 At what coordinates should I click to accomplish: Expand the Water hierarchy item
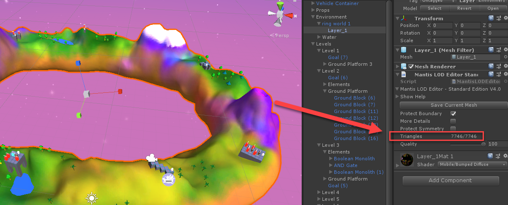[x=319, y=37]
